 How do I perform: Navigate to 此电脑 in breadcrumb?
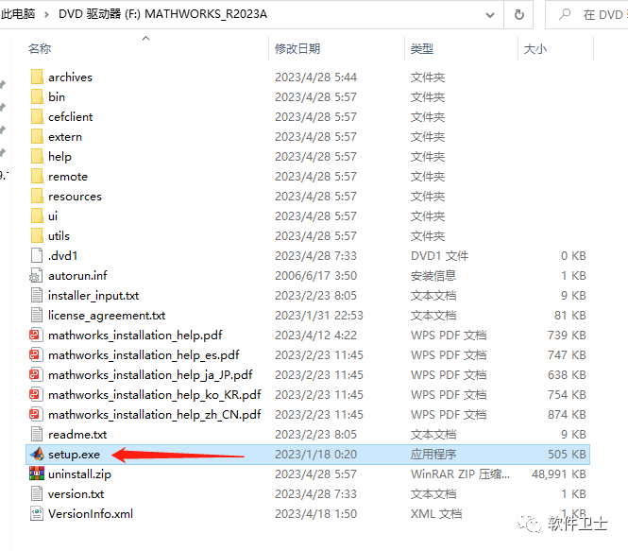tap(18, 14)
